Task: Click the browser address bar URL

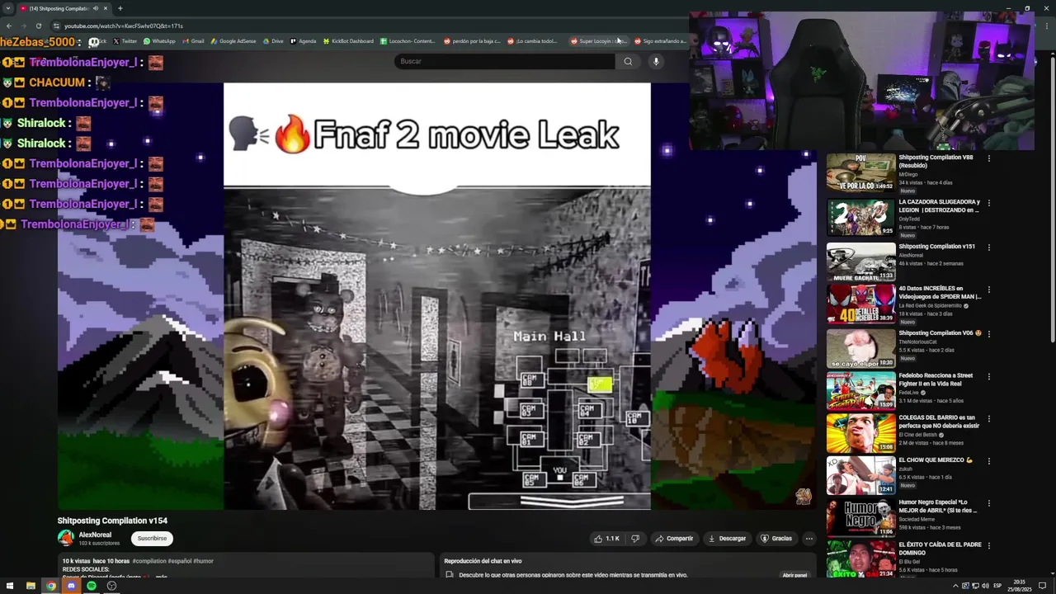Action: point(124,26)
